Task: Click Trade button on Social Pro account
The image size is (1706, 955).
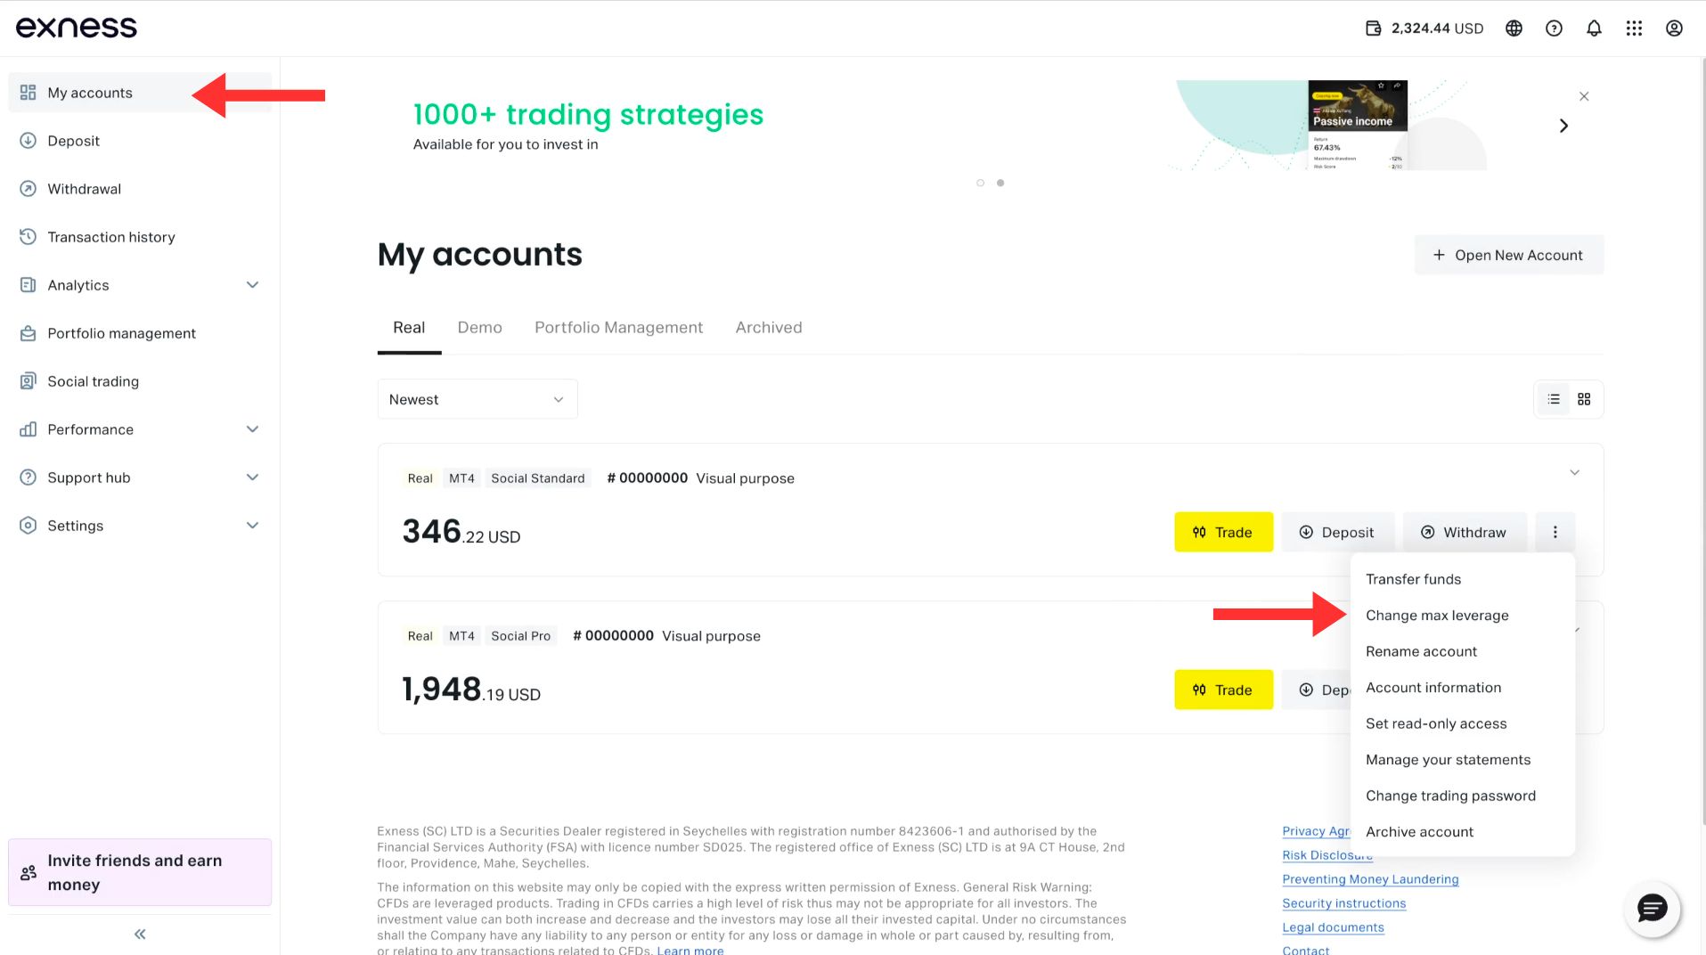Action: point(1223,690)
